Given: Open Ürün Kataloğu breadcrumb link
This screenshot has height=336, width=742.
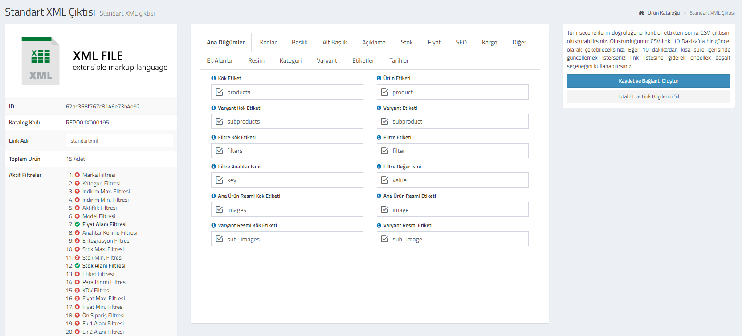Looking at the screenshot, I should tap(664, 13).
